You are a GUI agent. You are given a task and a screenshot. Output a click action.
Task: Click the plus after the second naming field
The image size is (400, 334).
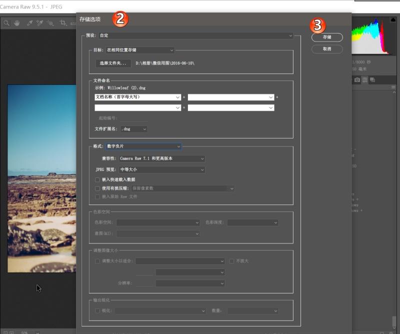tap(277, 97)
